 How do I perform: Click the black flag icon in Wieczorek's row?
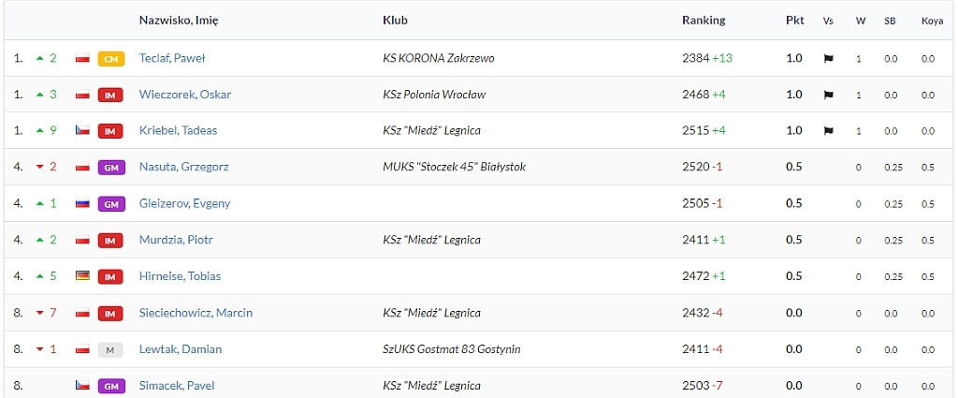click(829, 95)
